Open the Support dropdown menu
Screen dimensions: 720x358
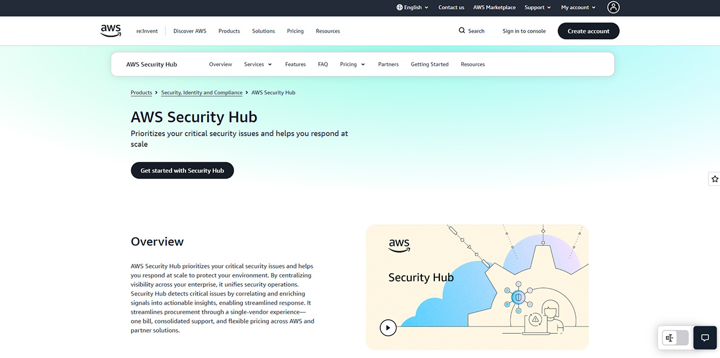537,7
